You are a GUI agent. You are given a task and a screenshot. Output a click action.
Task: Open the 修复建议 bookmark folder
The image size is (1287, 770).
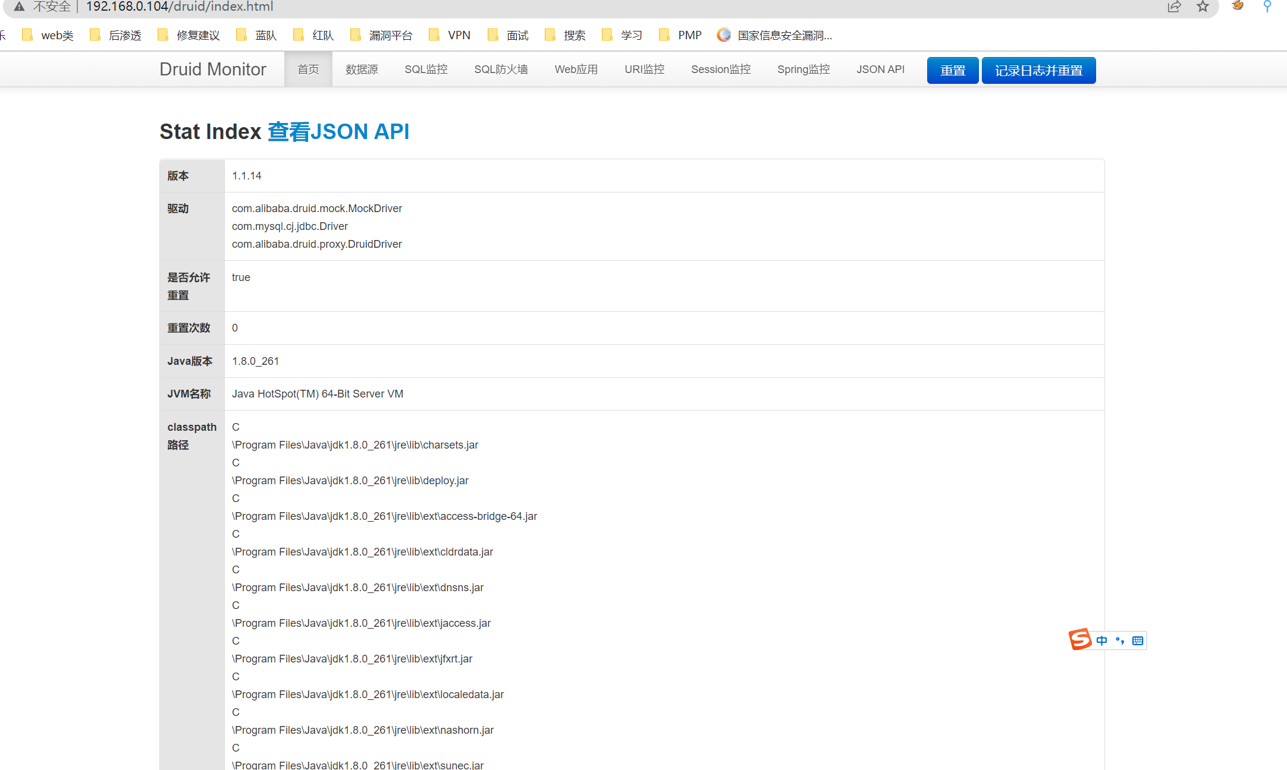[x=189, y=35]
